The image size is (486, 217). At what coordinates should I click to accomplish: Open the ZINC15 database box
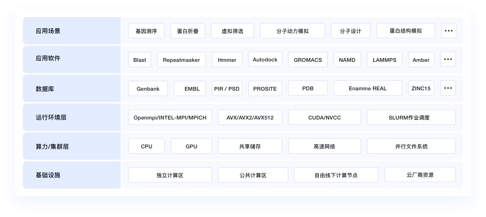(x=421, y=88)
